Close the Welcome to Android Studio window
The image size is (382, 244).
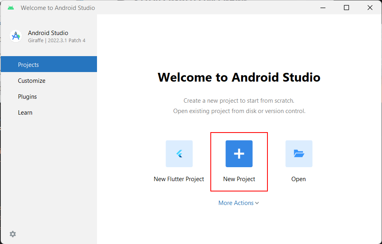tap(370, 8)
